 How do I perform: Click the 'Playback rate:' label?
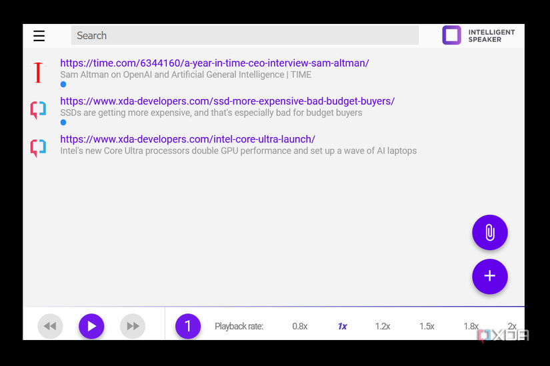pos(239,327)
